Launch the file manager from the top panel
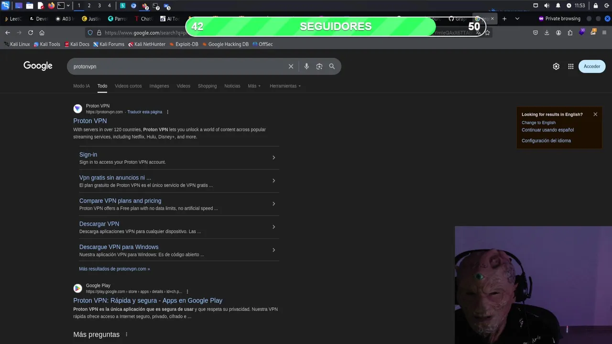 tap(30, 6)
